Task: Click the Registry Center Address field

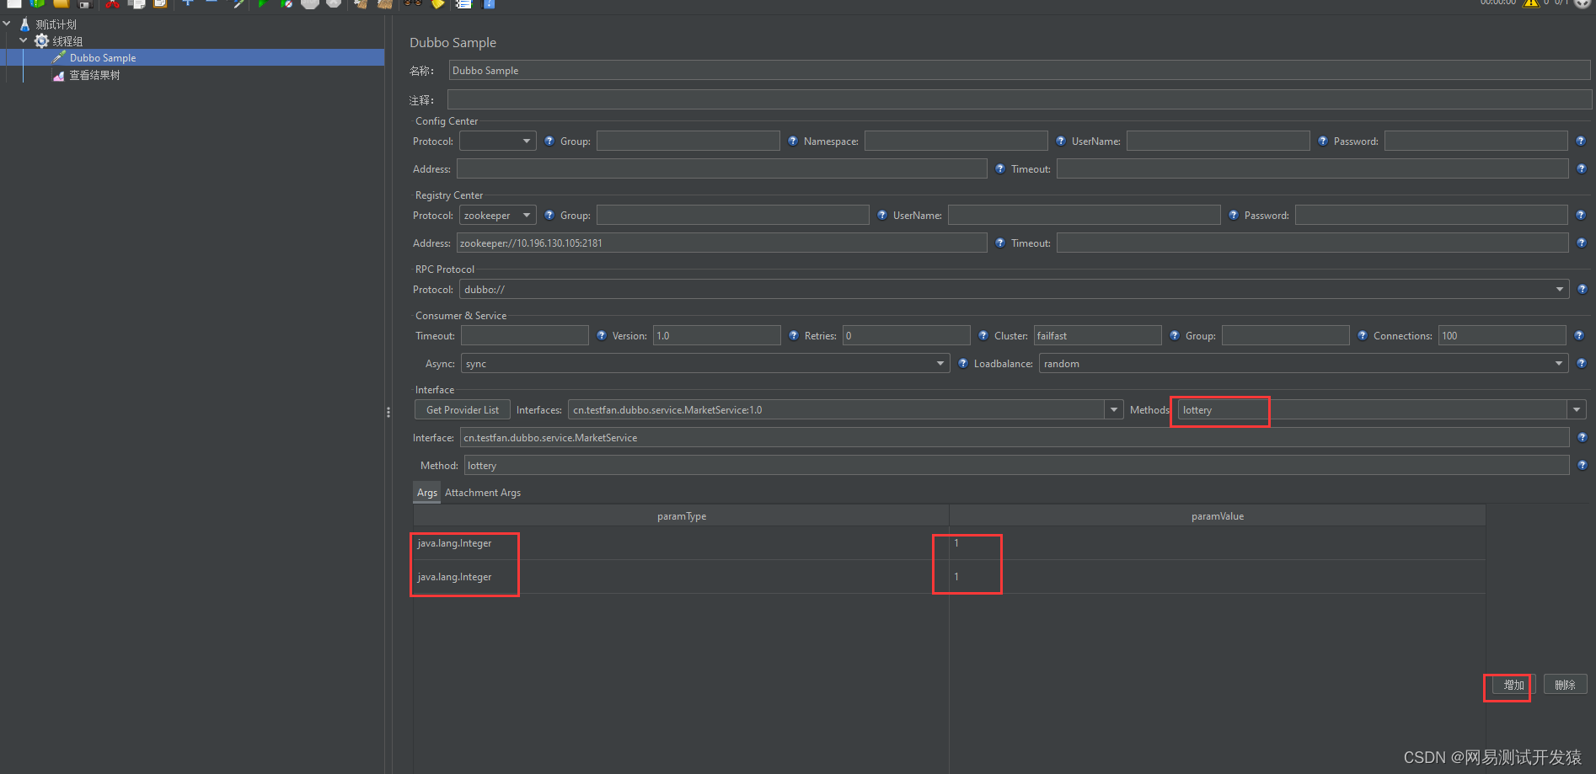Action: point(722,243)
